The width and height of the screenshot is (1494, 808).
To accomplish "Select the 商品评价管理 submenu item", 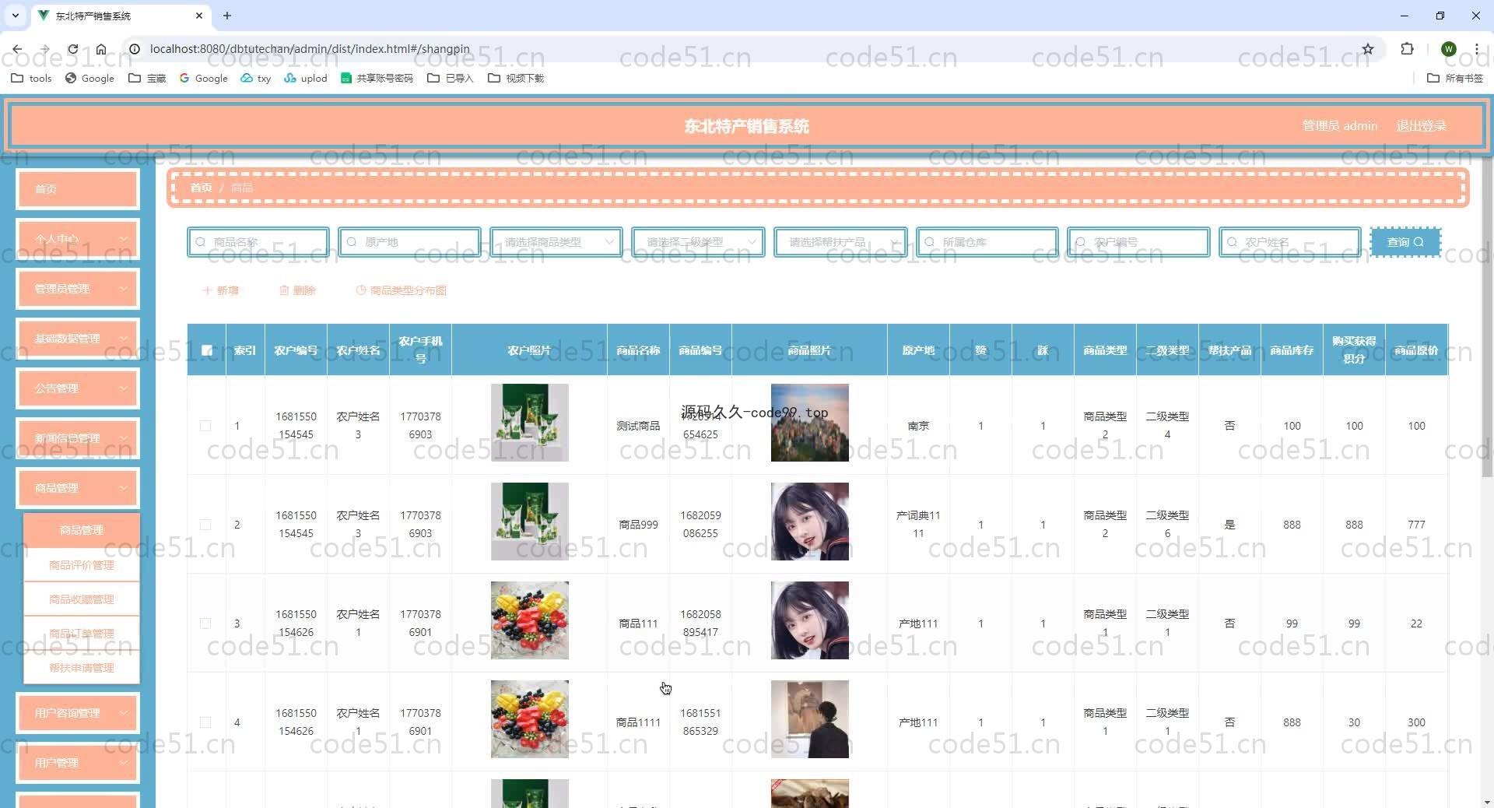I will [82, 565].
